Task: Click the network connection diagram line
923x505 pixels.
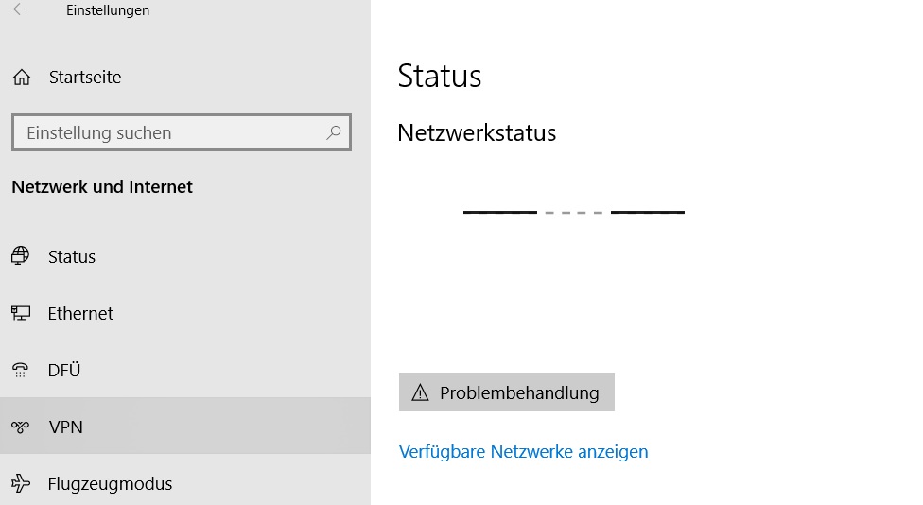Action: tap(573, 212)
